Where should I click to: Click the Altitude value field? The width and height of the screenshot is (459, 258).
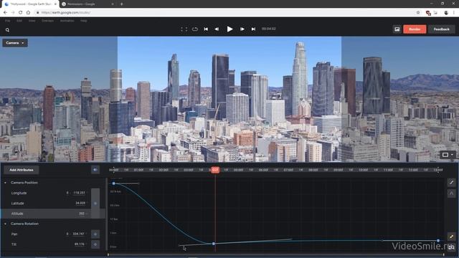point(82,214)
